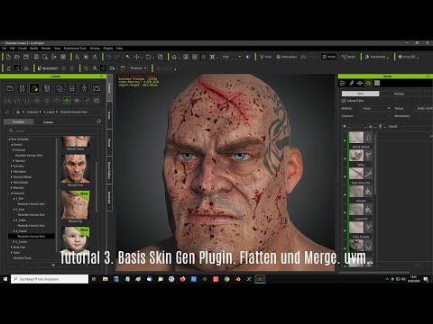Expand the Body Hair tree node

pos(12,247)
